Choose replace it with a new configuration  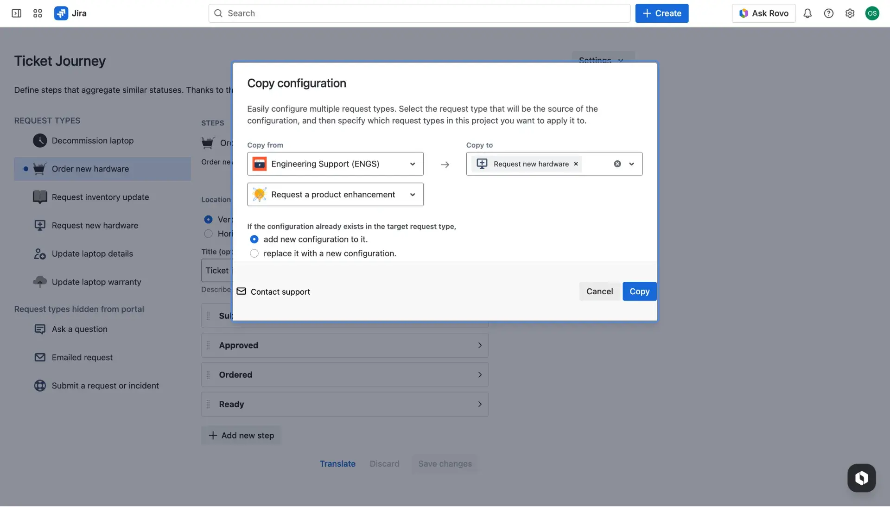click(x=254, y=253)
